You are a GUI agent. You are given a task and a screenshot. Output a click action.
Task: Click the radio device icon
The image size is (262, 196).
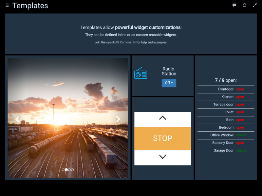click(140, 73)
